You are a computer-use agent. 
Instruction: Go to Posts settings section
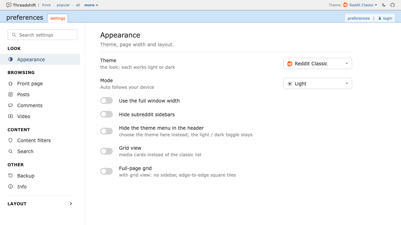tap(40, 94)
